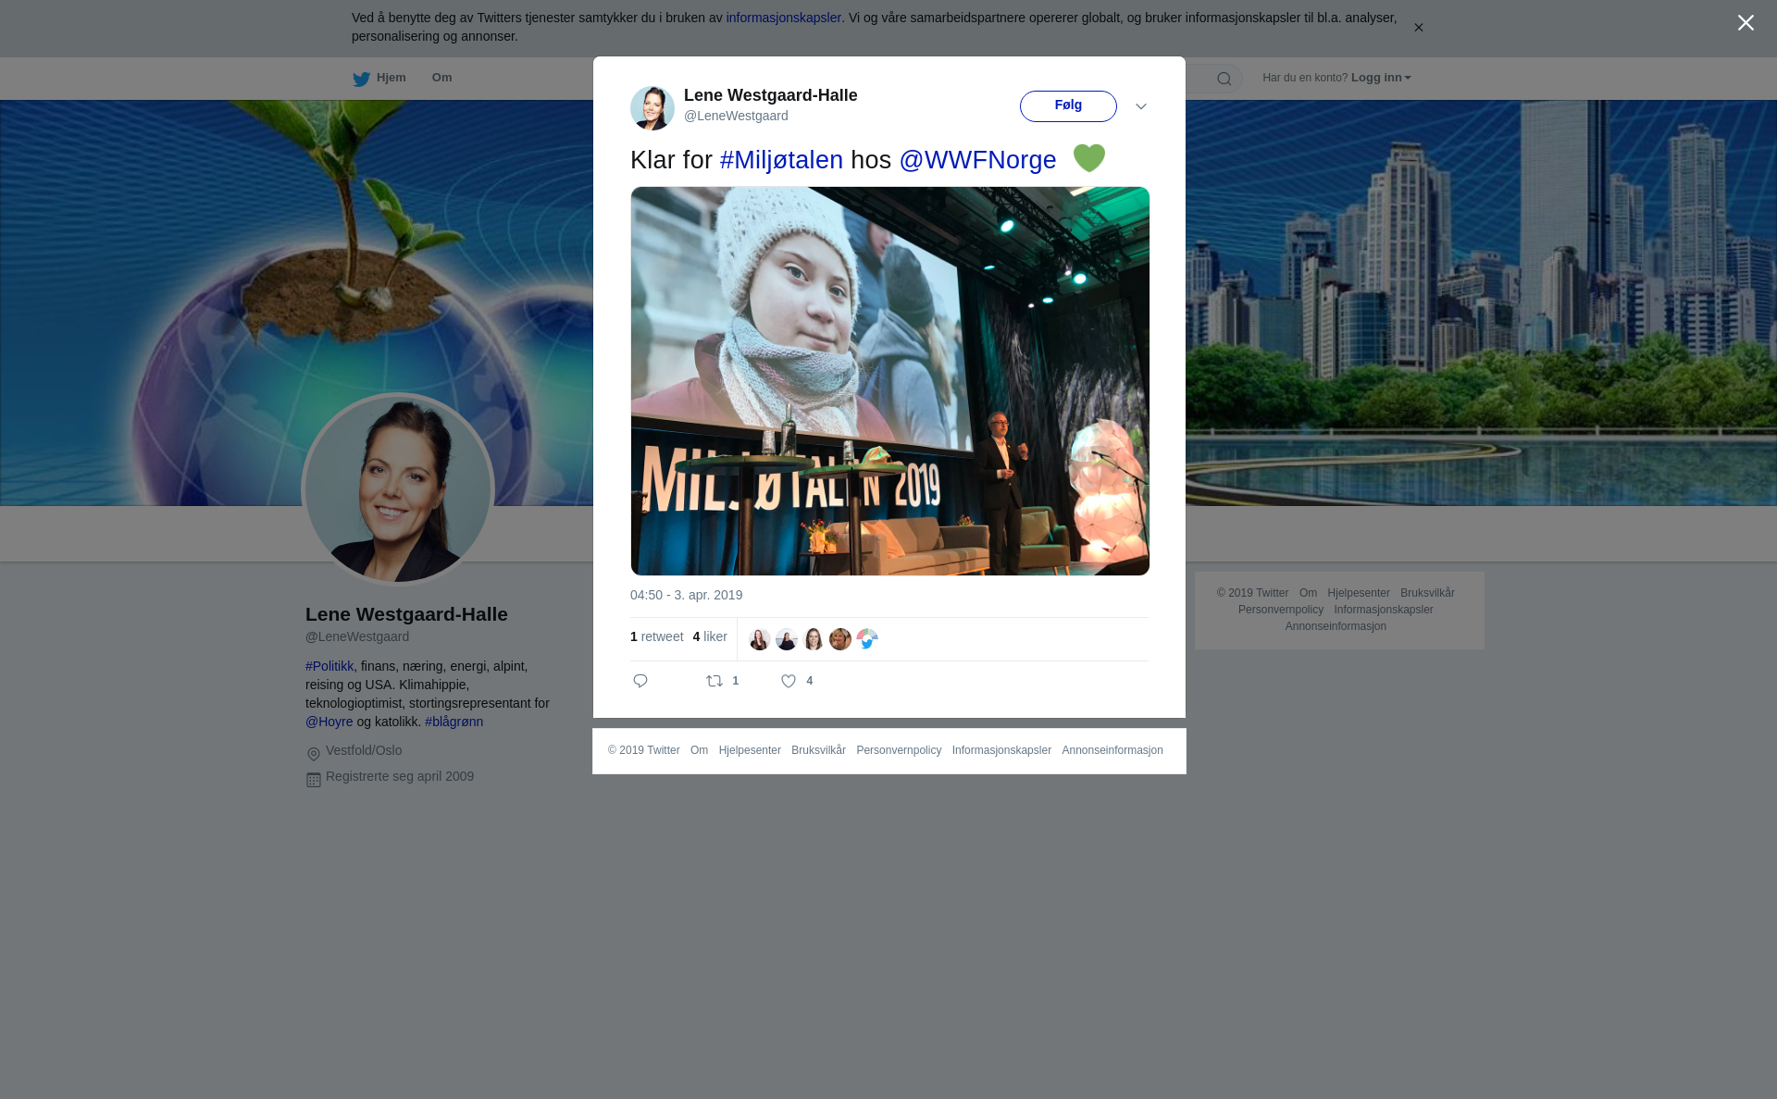Open the tweet options chevron menu
Viewport: 1777px width, 1099px height.
(x=1141, y=106)
